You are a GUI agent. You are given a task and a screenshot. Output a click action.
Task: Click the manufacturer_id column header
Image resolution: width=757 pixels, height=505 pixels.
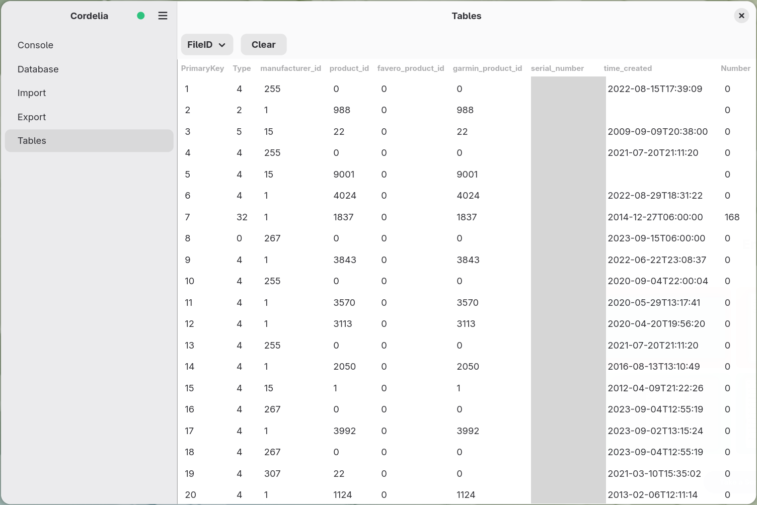point(290,68)
